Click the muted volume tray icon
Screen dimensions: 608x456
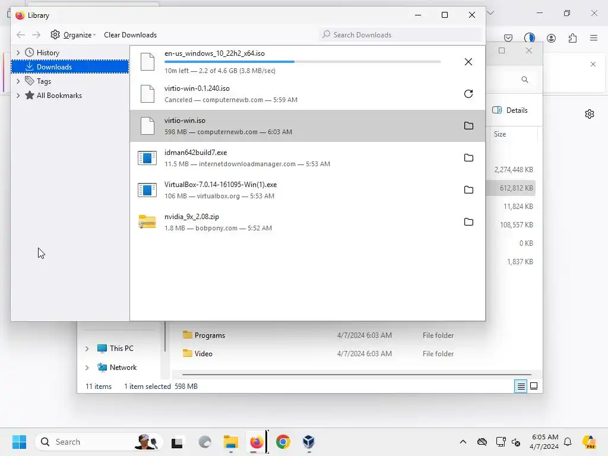pos(516,442)
